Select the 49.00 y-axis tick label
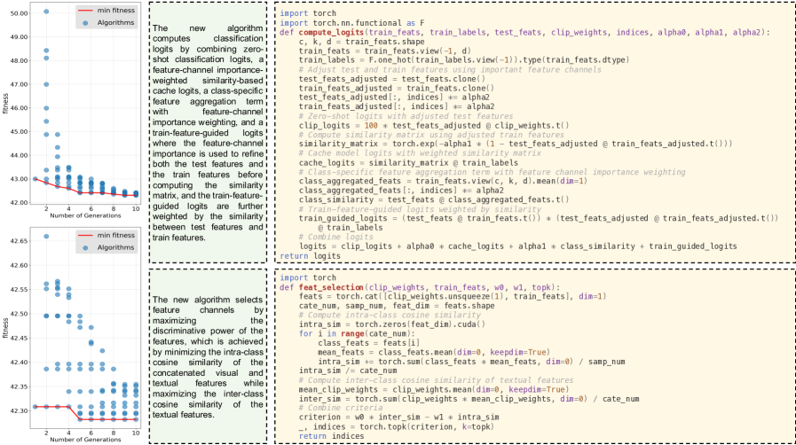The width and height of the screenshot is (796, 445). point(19,37)
